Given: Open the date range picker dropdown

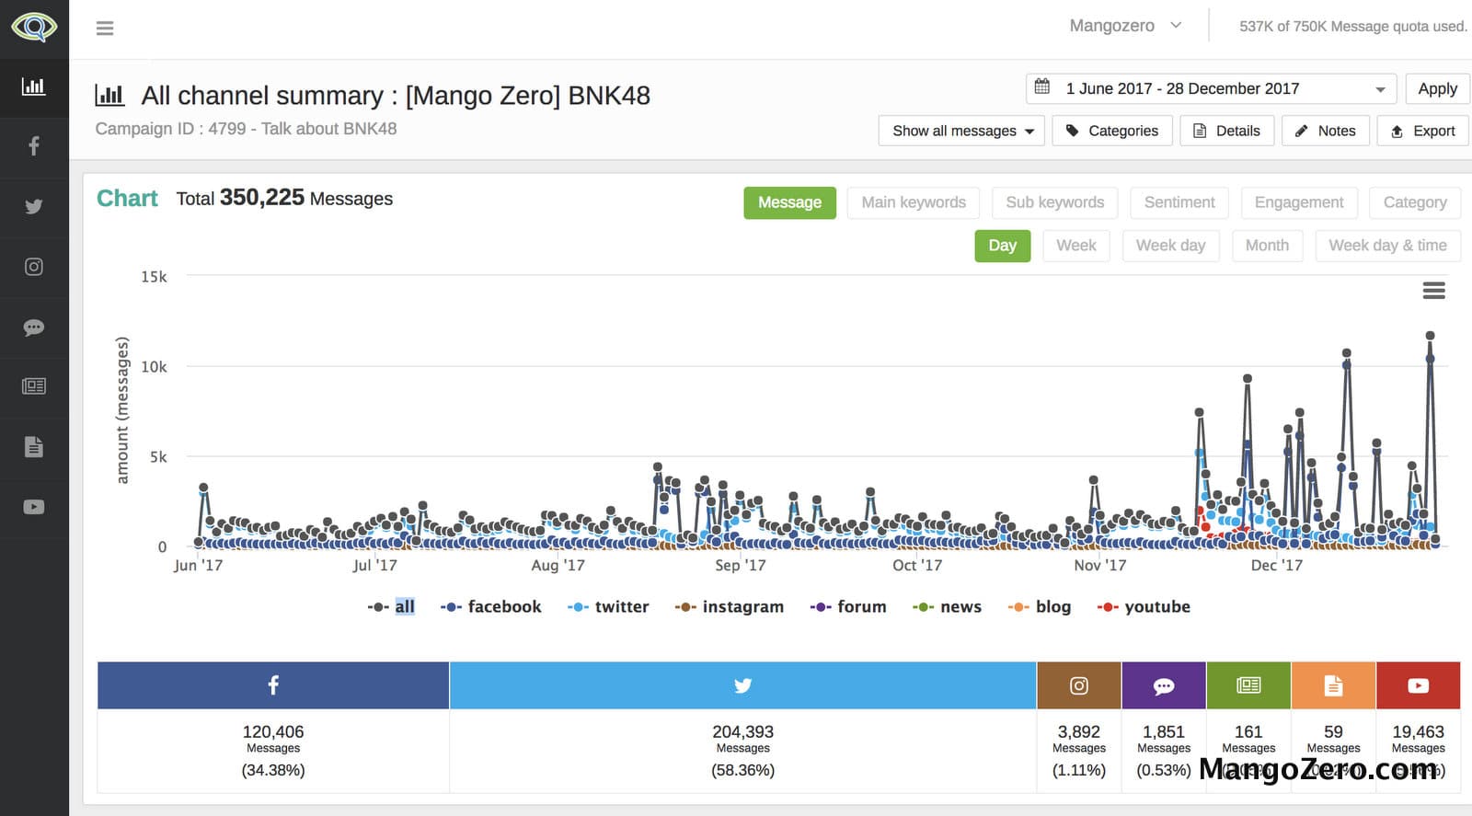Looking at the screenshot, I should click(x=1211, y=88).
